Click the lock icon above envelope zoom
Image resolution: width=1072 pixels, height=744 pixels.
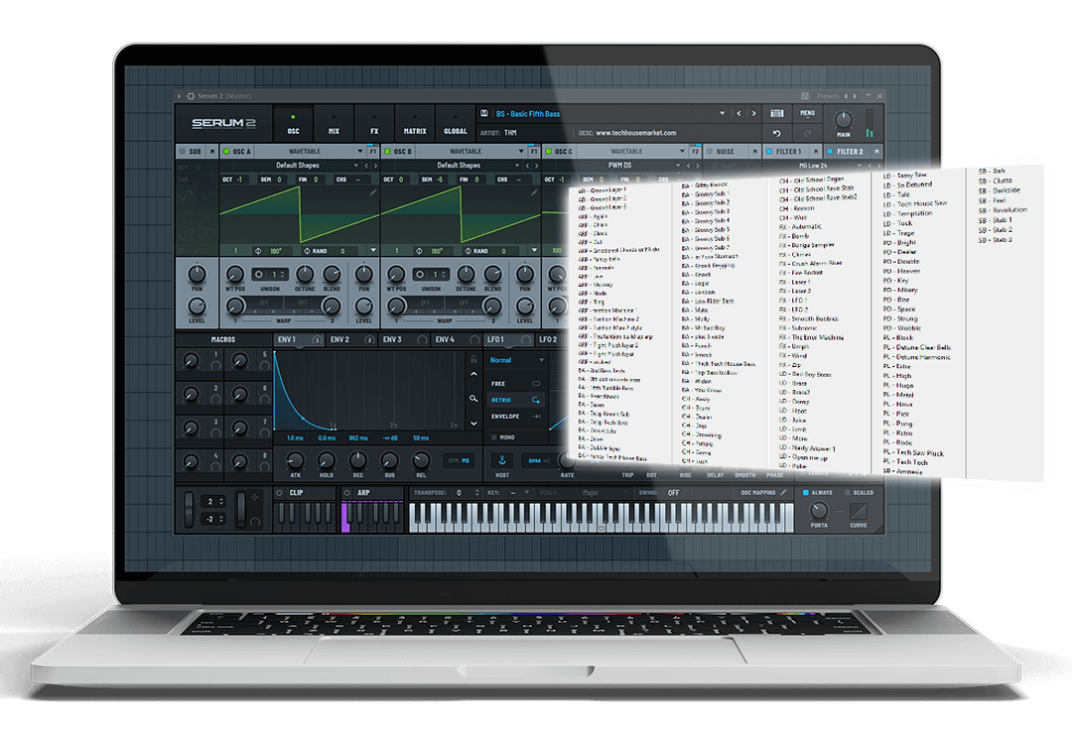click(474, 358)
